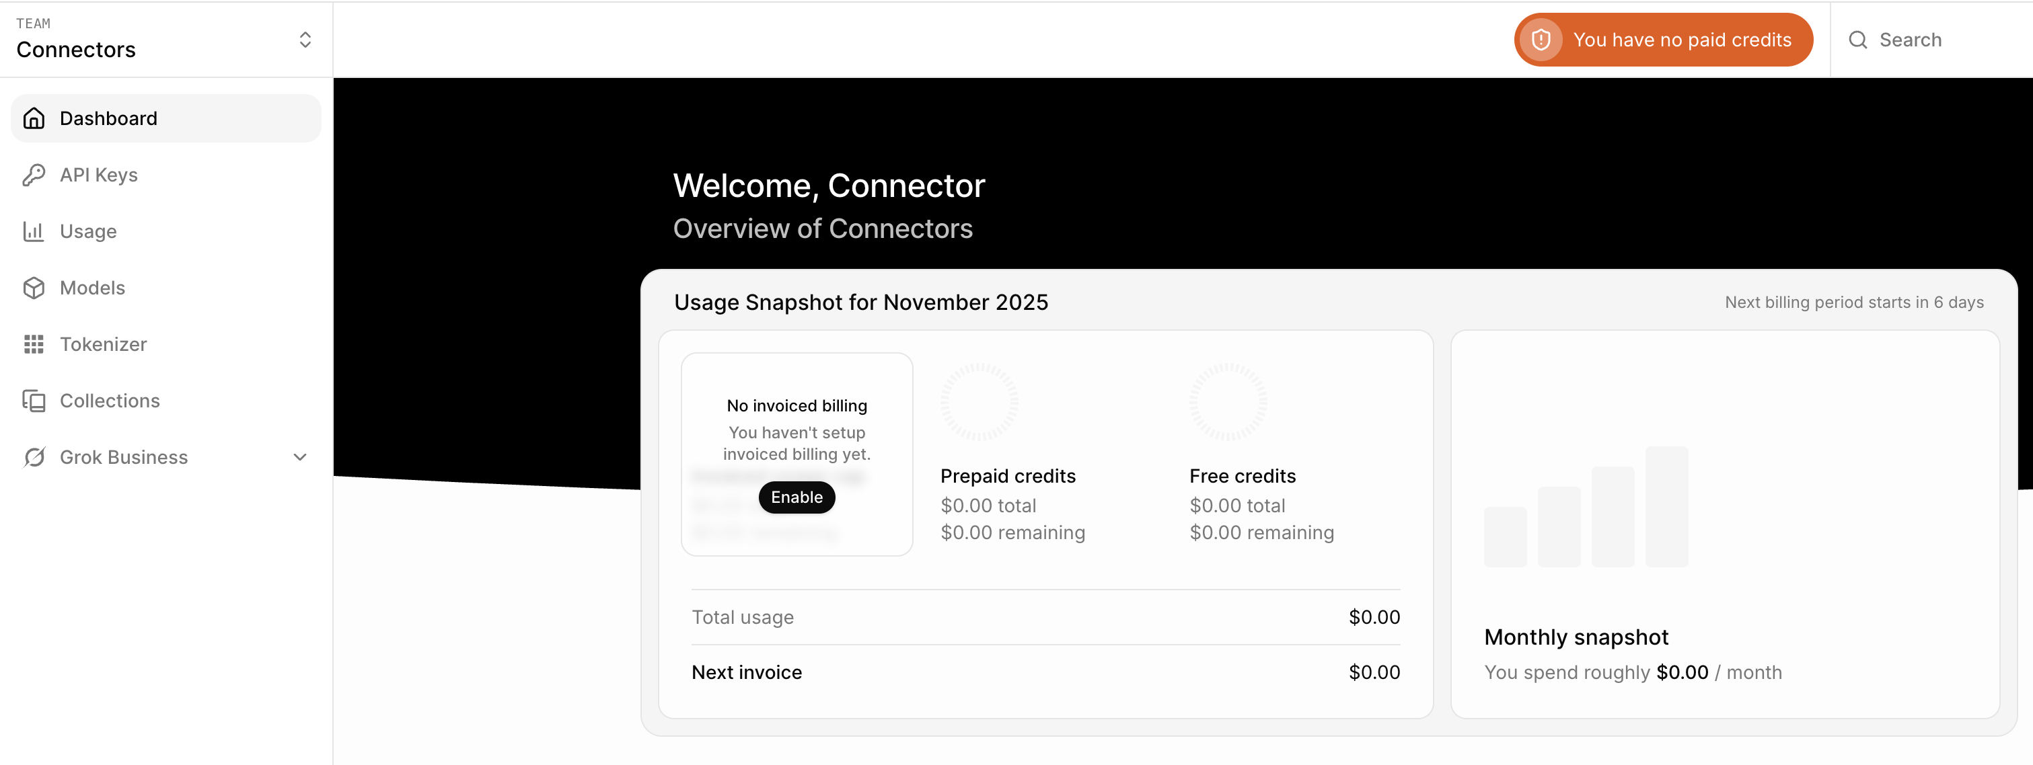Viewport: 2033px width, 765px height.
Task: Select the Models cube icon
Action: (34, 288)
